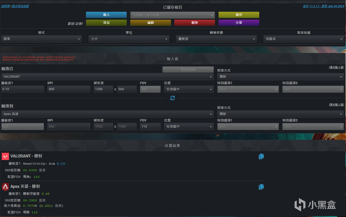346x217 pixels.
Task: Open the 轉換自 照準方式 dropdown
Action: (280, 76)
